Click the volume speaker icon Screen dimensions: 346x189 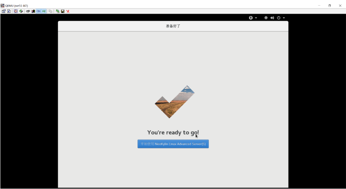(x=272, y=18)
